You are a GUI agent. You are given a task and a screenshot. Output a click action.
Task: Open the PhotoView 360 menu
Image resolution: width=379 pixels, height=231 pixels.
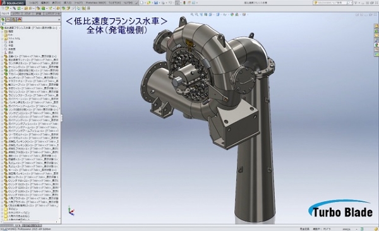(95, 3)
